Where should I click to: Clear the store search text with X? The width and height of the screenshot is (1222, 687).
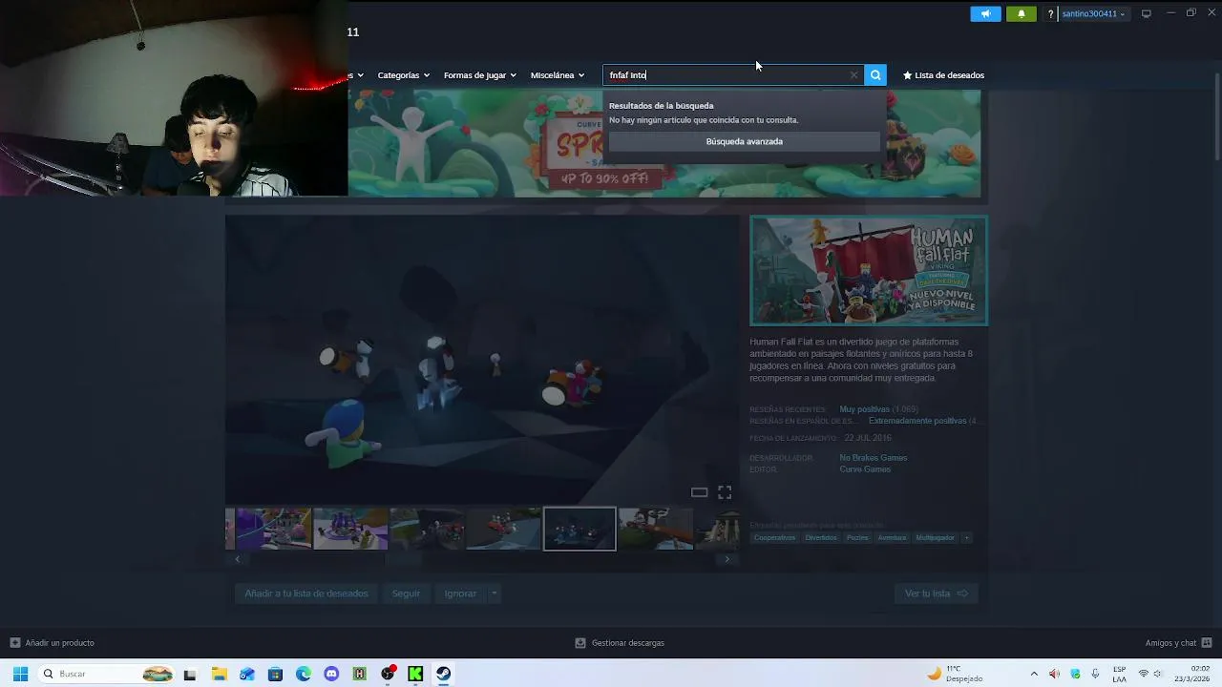(x=853, y=75)
